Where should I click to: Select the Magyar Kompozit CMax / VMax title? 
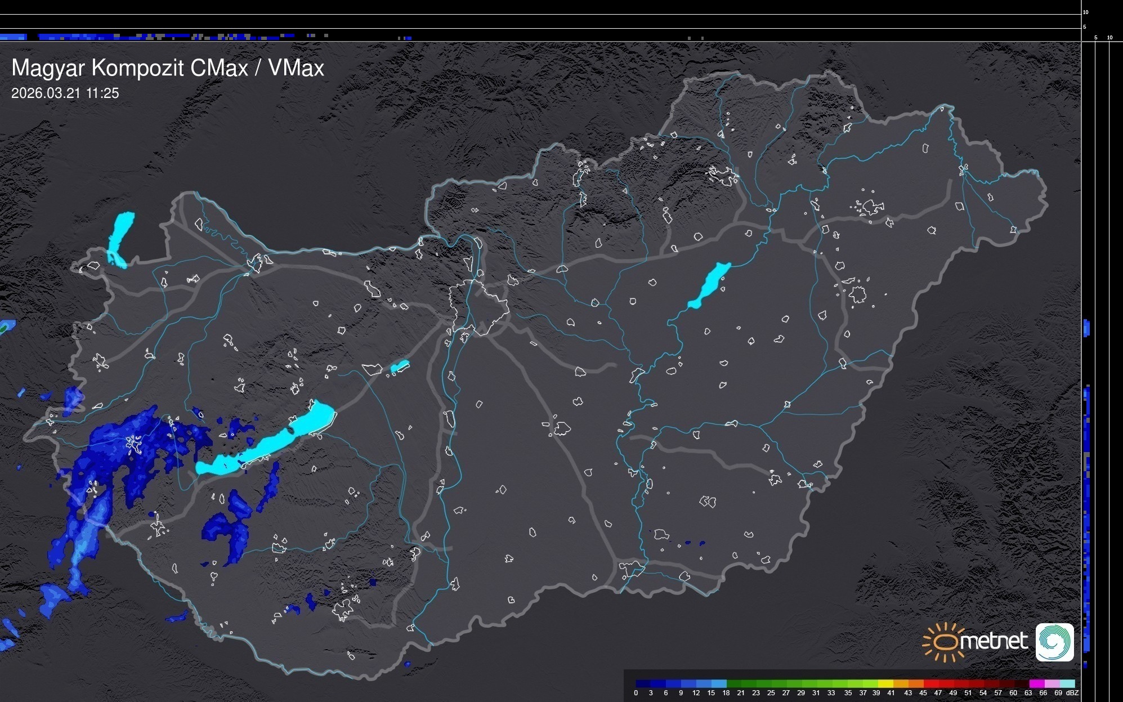(x=168, y=68)
